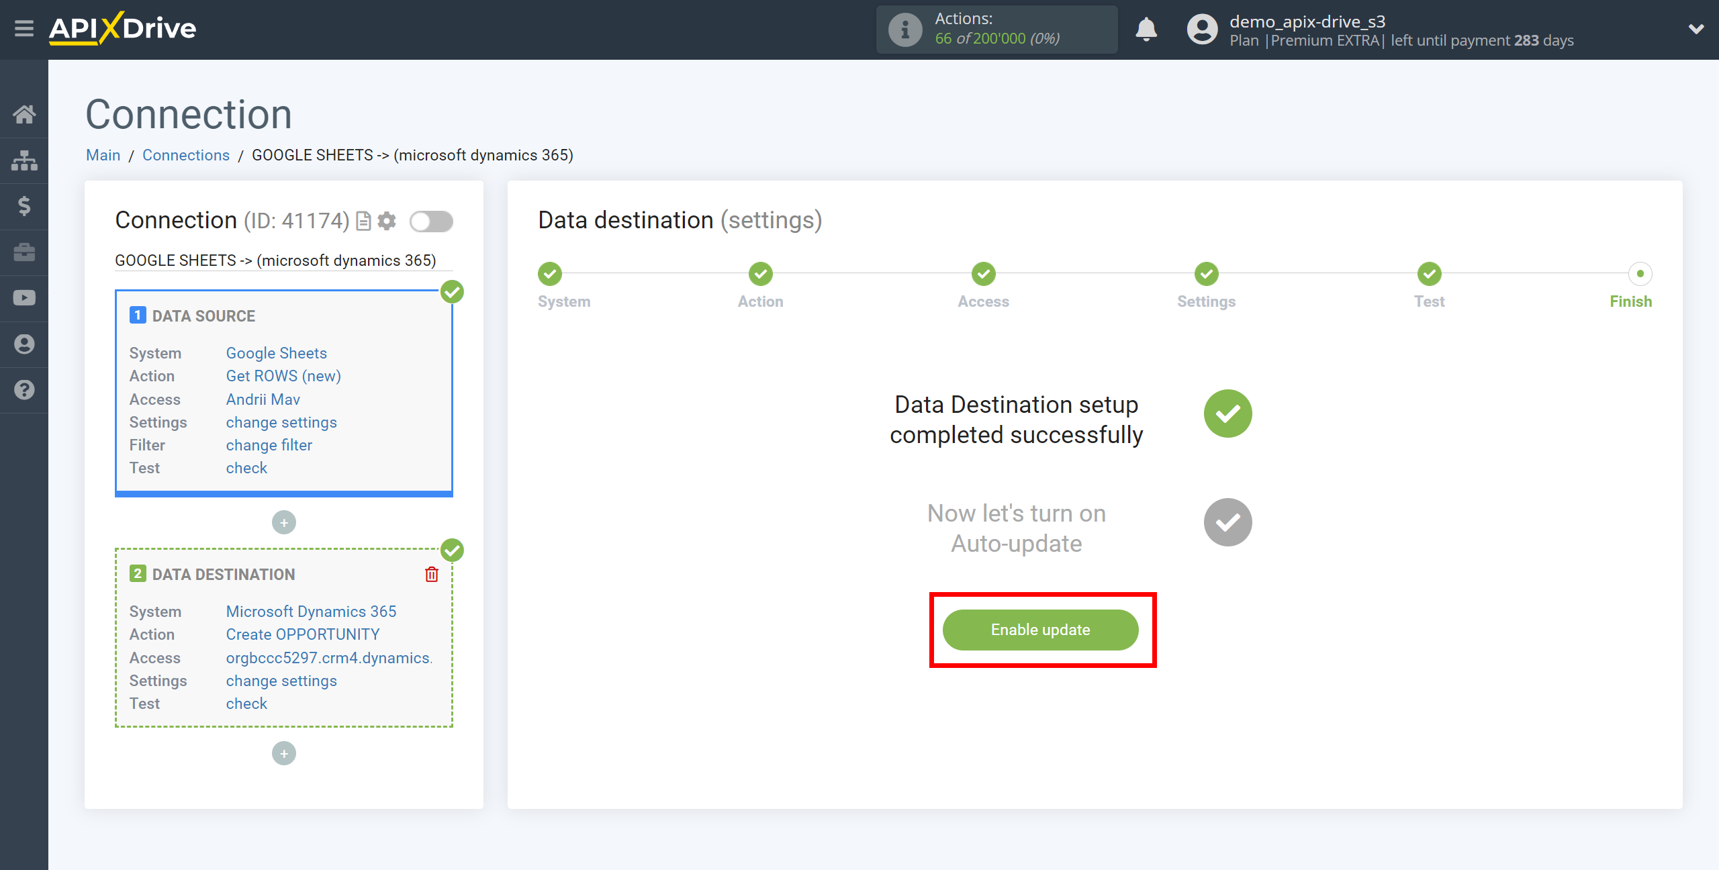
Task: Expand the hamburger menu in top-left corner
Action: click(24, 29)
